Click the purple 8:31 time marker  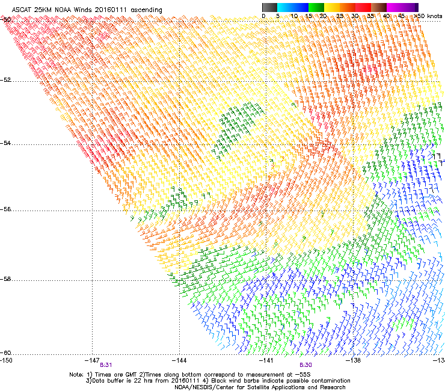tap(106, 365)
